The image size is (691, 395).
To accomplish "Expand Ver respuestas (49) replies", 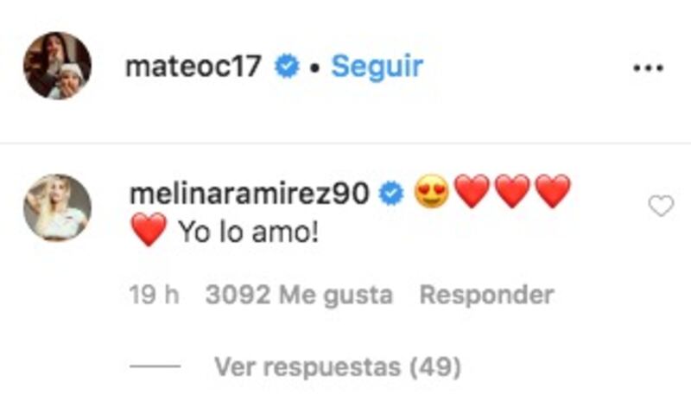I will click(338, 366).
